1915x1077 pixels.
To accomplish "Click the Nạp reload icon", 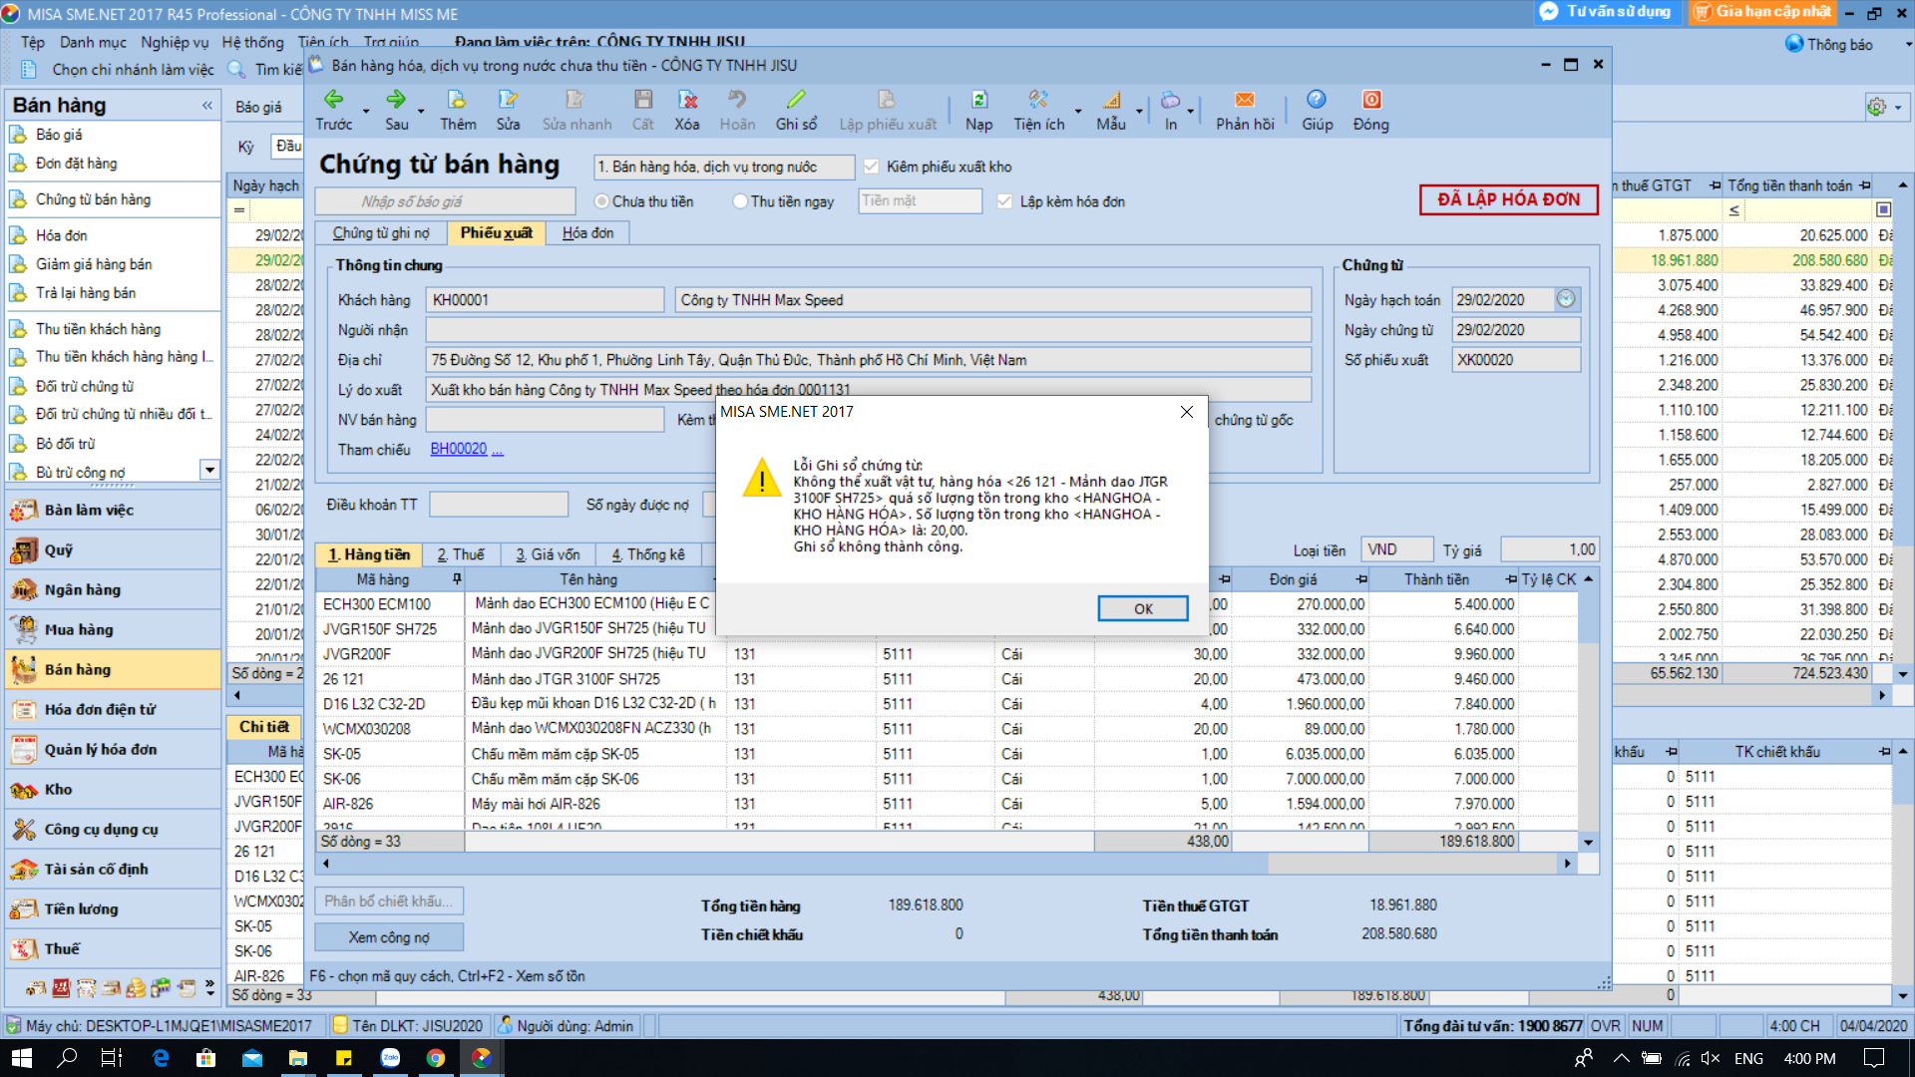I will (x=978, y=100).
